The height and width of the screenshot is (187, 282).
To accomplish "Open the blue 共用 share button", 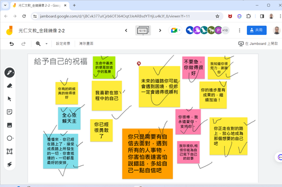I will (257, 30).
